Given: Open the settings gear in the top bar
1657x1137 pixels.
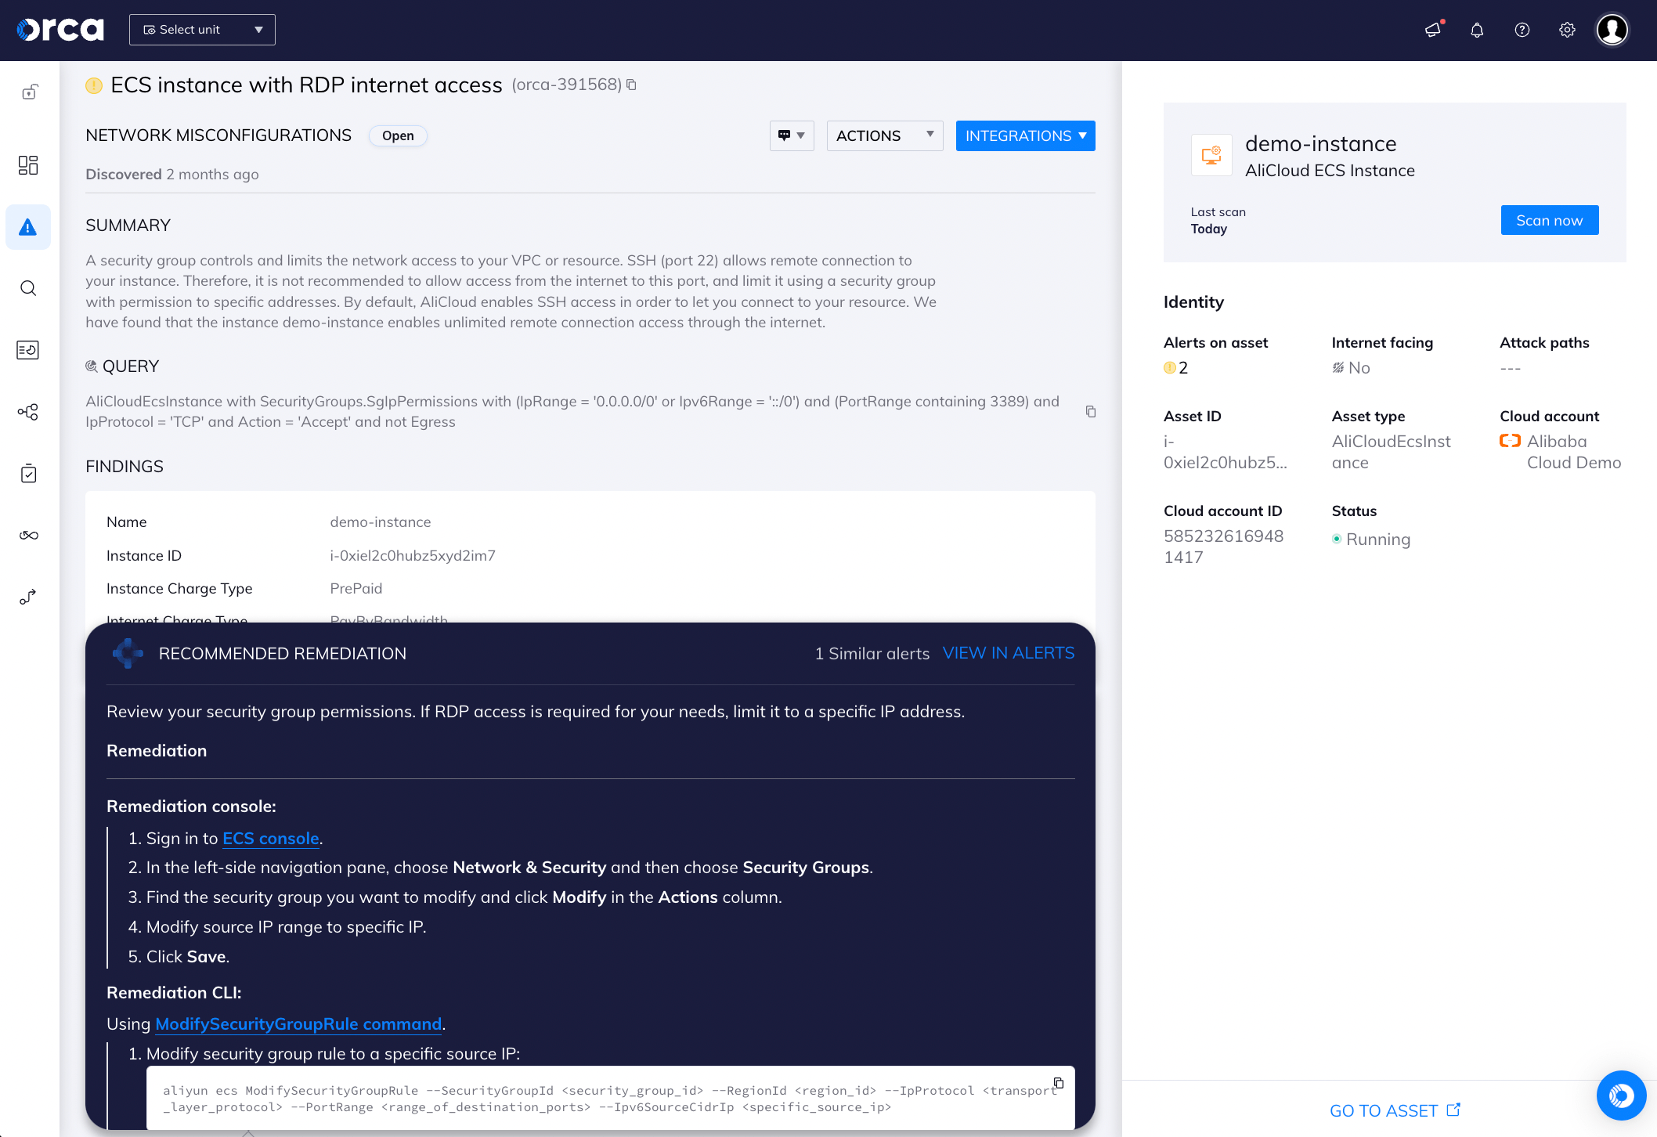Looking at the screenshot, I should point(1566,30).
